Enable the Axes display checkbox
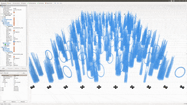This screenshot has width=187, height=105. click(14, 17)
